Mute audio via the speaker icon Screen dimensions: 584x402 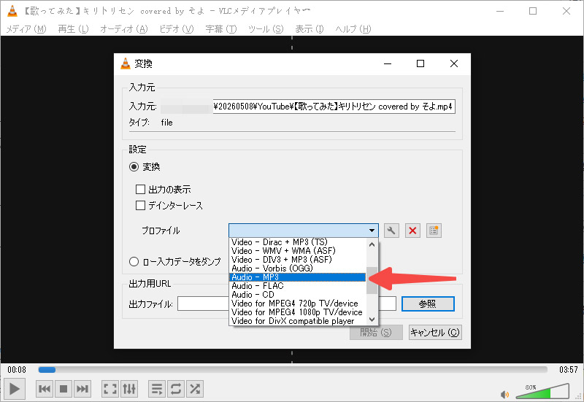pyautogui.click(x=504, y=395)
